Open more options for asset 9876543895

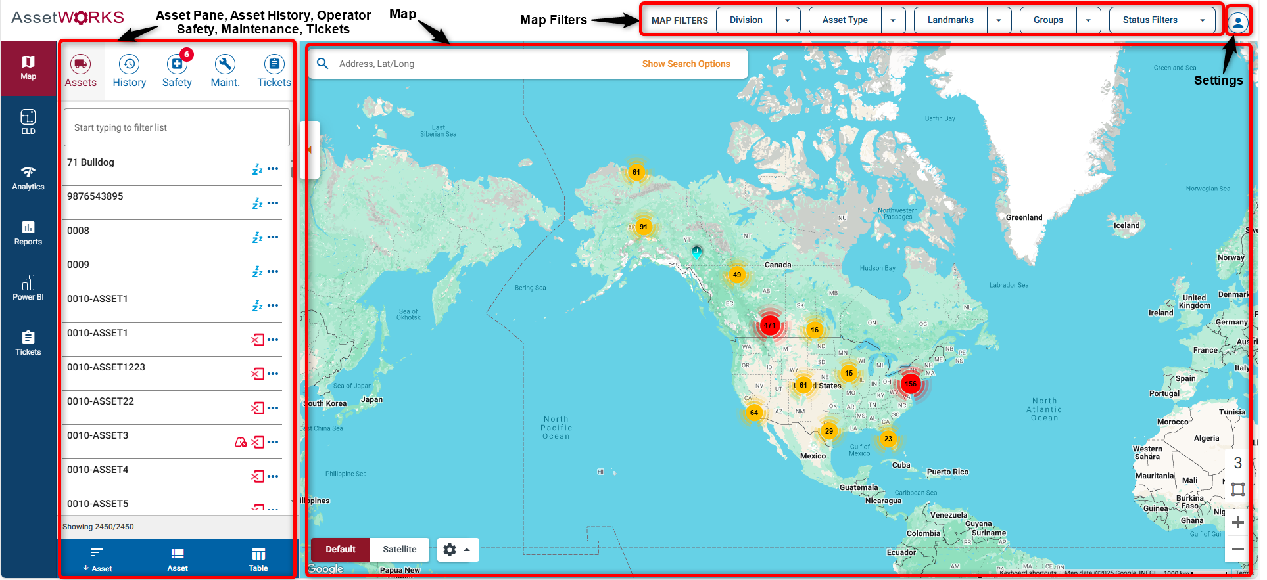tap(273, 203)
